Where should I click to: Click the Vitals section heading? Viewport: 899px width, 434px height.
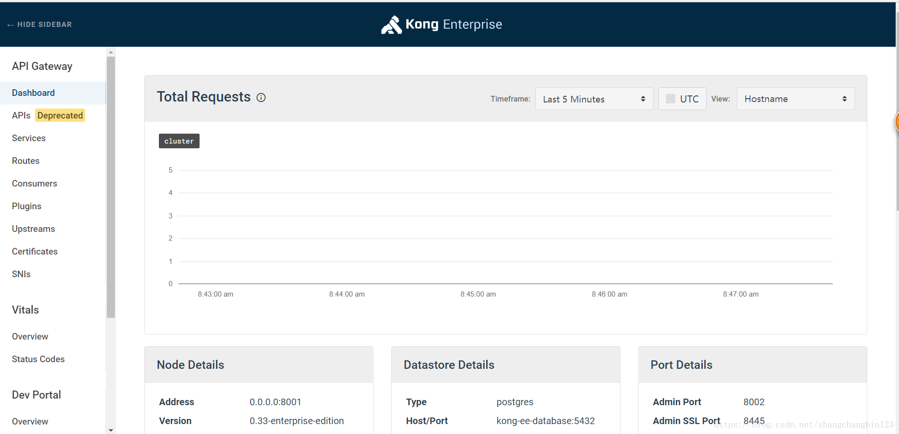click(26, 310)
